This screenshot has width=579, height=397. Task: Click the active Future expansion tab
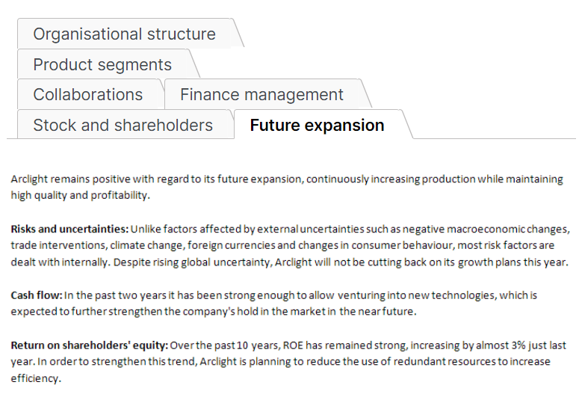[318, 125]
